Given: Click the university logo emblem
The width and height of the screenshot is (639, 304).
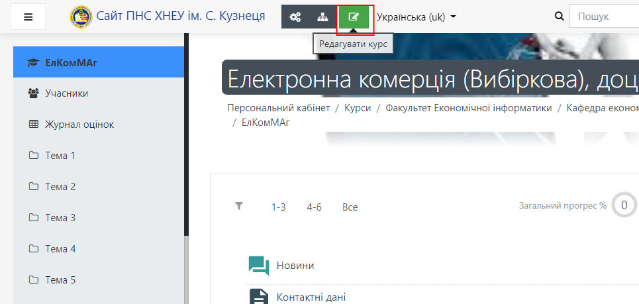Looking at the screenshot, I should coord(81,17).
